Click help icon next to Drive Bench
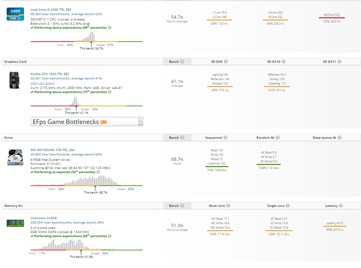361x268 pixels. click(182, 137)
